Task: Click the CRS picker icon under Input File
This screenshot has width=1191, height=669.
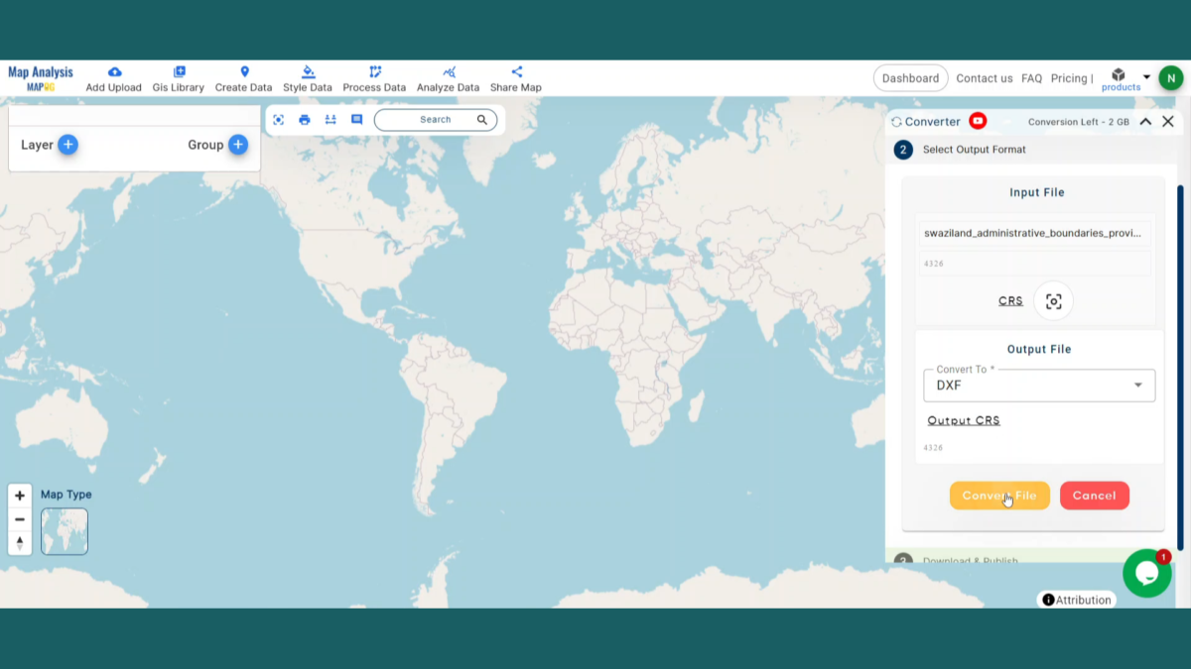Action: point(1053,300)
